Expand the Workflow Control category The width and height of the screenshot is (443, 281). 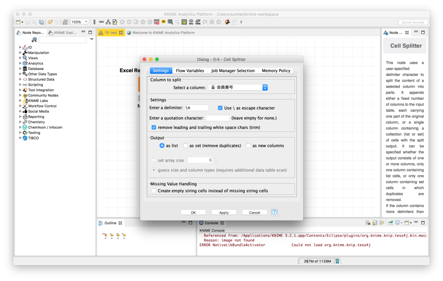(20, 106)
